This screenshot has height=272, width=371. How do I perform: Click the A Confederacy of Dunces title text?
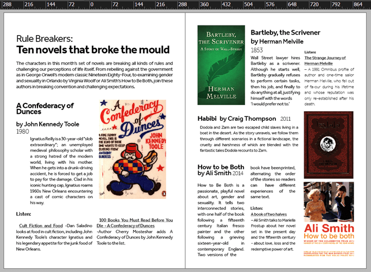(x=45, y=108)
